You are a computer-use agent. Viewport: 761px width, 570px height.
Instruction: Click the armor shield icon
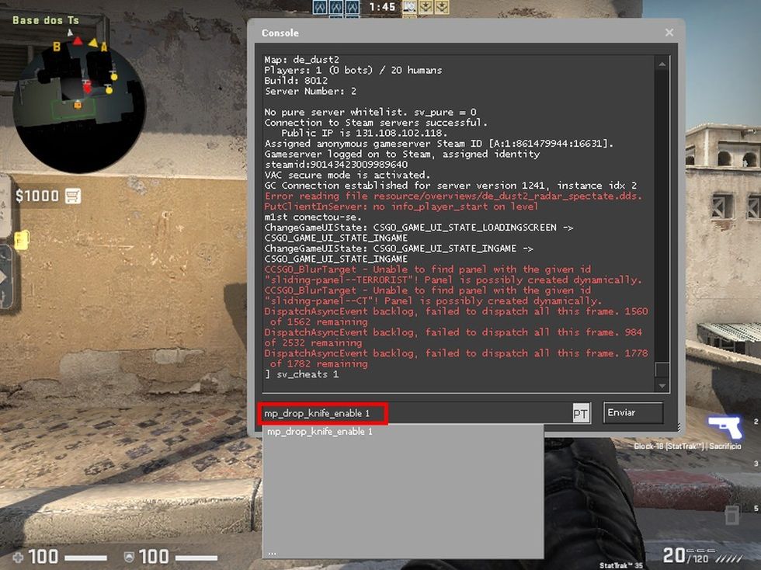point(129,556)
